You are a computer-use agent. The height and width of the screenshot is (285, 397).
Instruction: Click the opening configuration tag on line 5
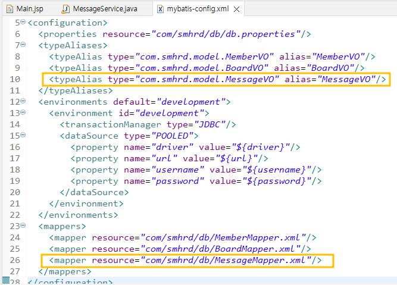point(68,23)
